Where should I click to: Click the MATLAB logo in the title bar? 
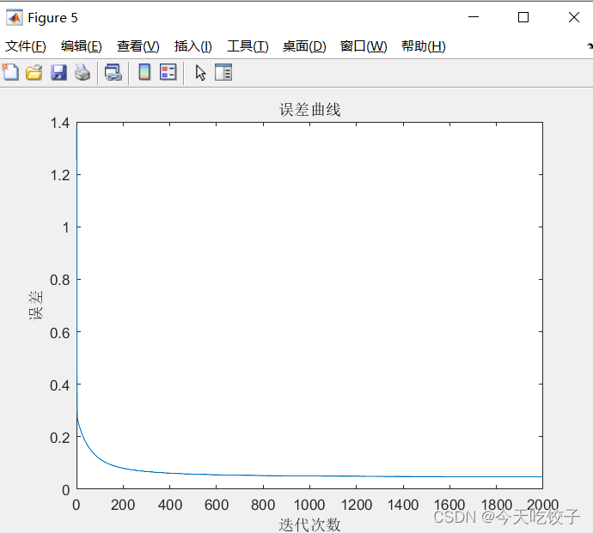[x=15, y=18]
